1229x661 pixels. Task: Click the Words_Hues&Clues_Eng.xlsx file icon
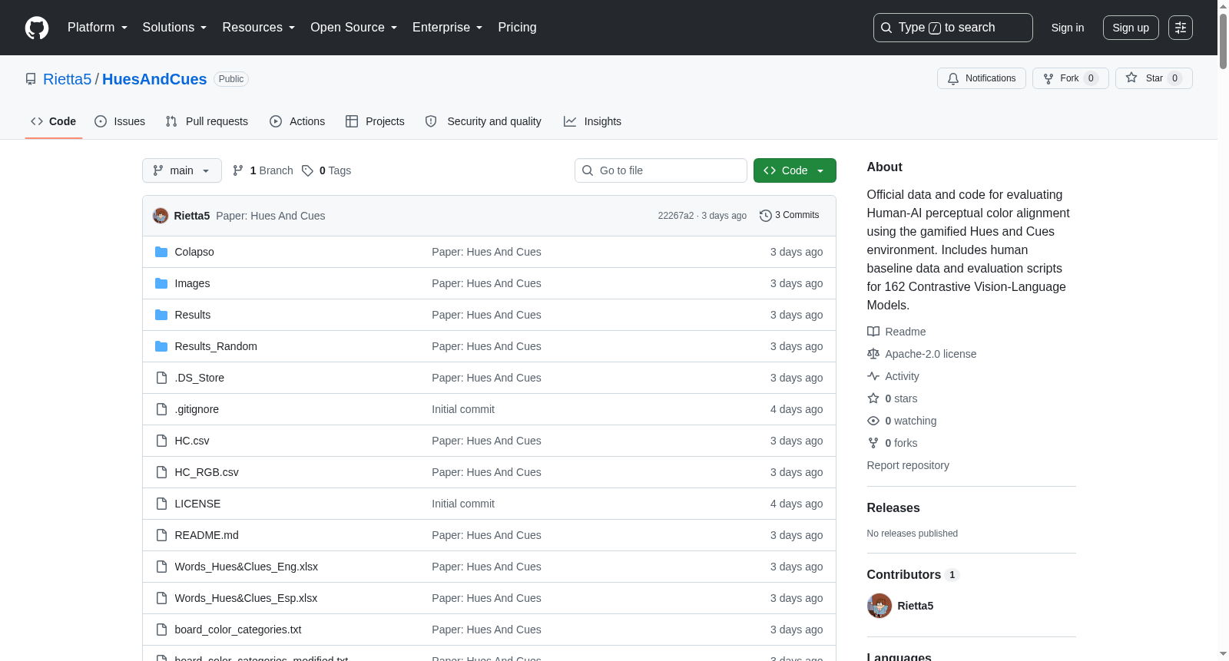[x=161, y=567]
